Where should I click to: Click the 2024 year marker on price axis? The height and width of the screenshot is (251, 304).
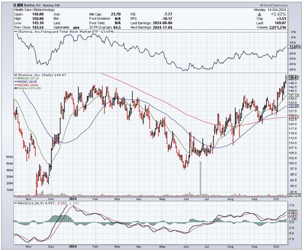click(x=73, y=199)
